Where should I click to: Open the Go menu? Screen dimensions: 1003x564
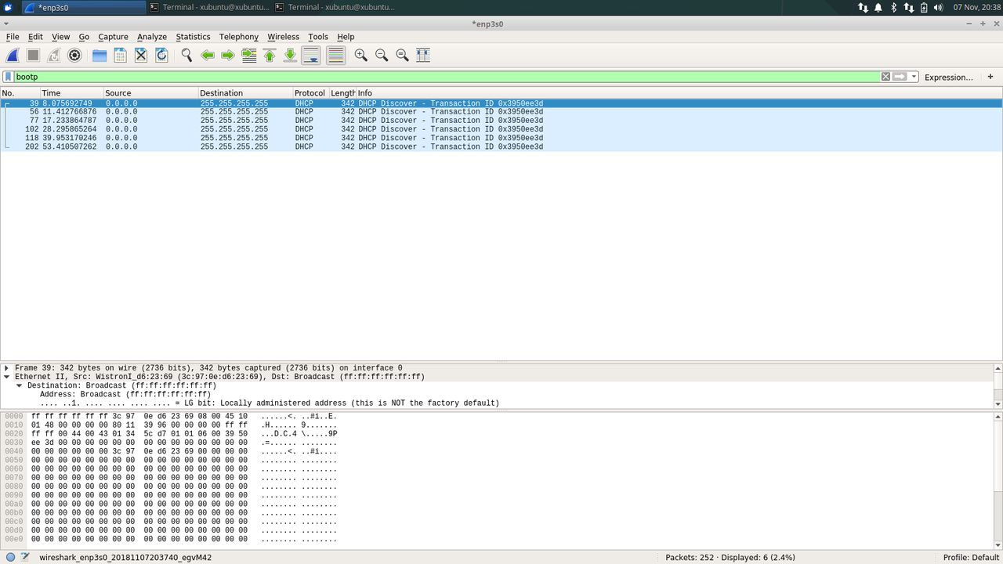click(84, 37)
